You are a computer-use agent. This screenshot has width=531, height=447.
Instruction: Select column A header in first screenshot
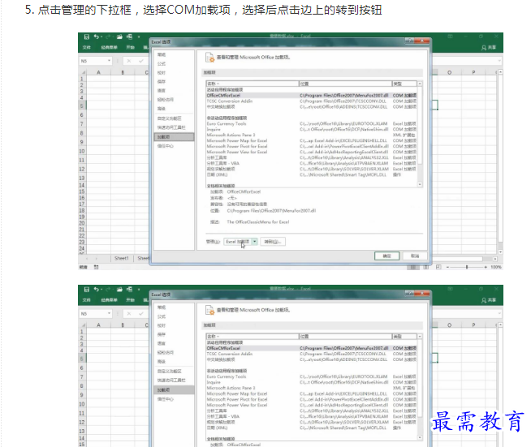click(x=98, y=72)
